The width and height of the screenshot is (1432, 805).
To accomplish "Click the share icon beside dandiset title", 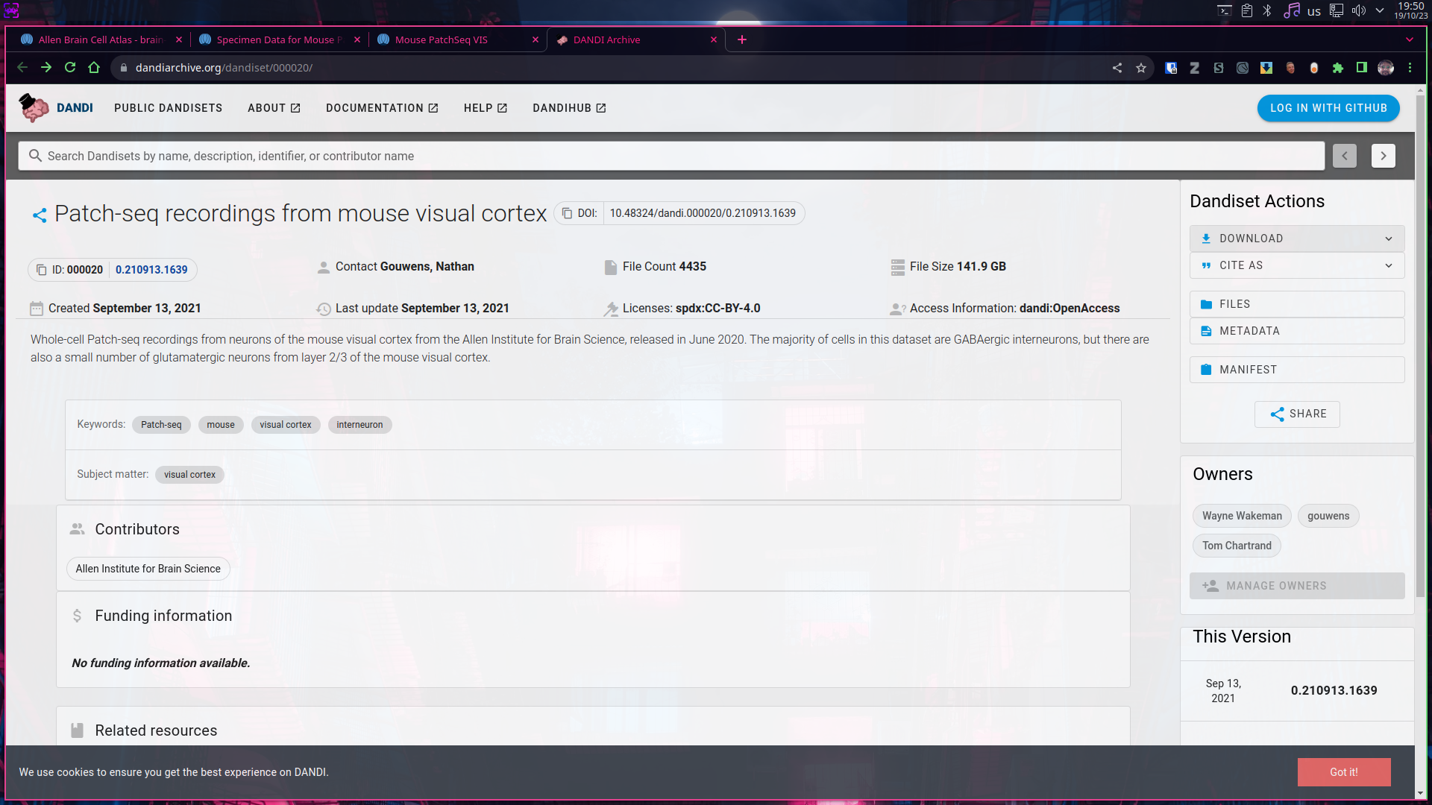I will pos(40,215).
